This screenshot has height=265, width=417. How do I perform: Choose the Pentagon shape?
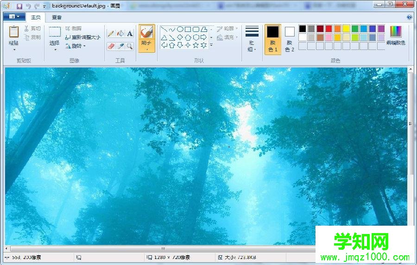(188, 37)
